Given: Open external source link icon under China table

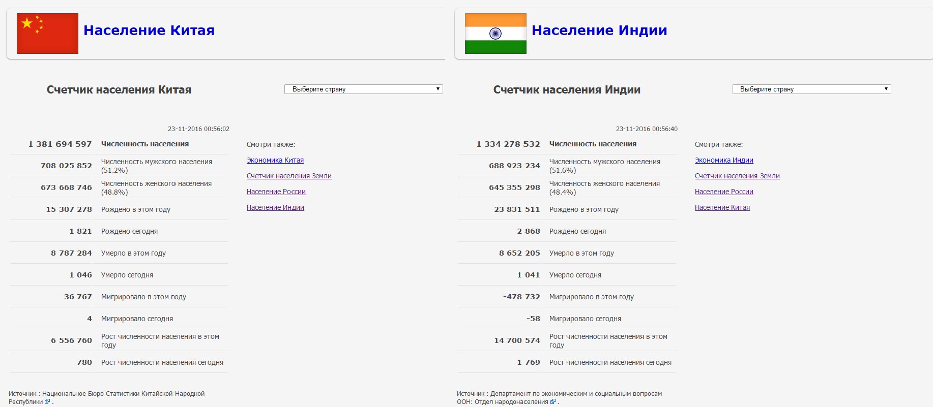Looking at the screenshot, I should click(x=47, y=401).
